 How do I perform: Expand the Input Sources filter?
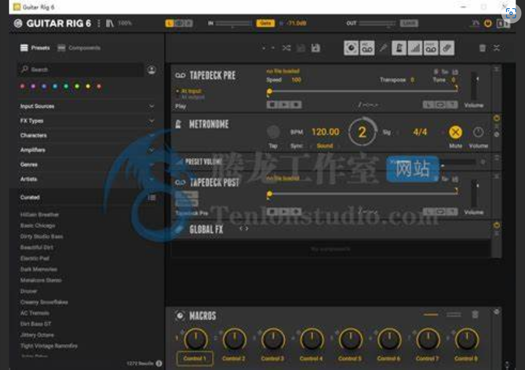click(86, 106)
